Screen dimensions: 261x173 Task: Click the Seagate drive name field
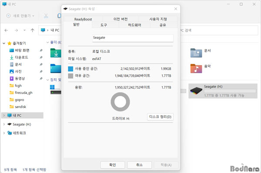[x=133, y=38]
